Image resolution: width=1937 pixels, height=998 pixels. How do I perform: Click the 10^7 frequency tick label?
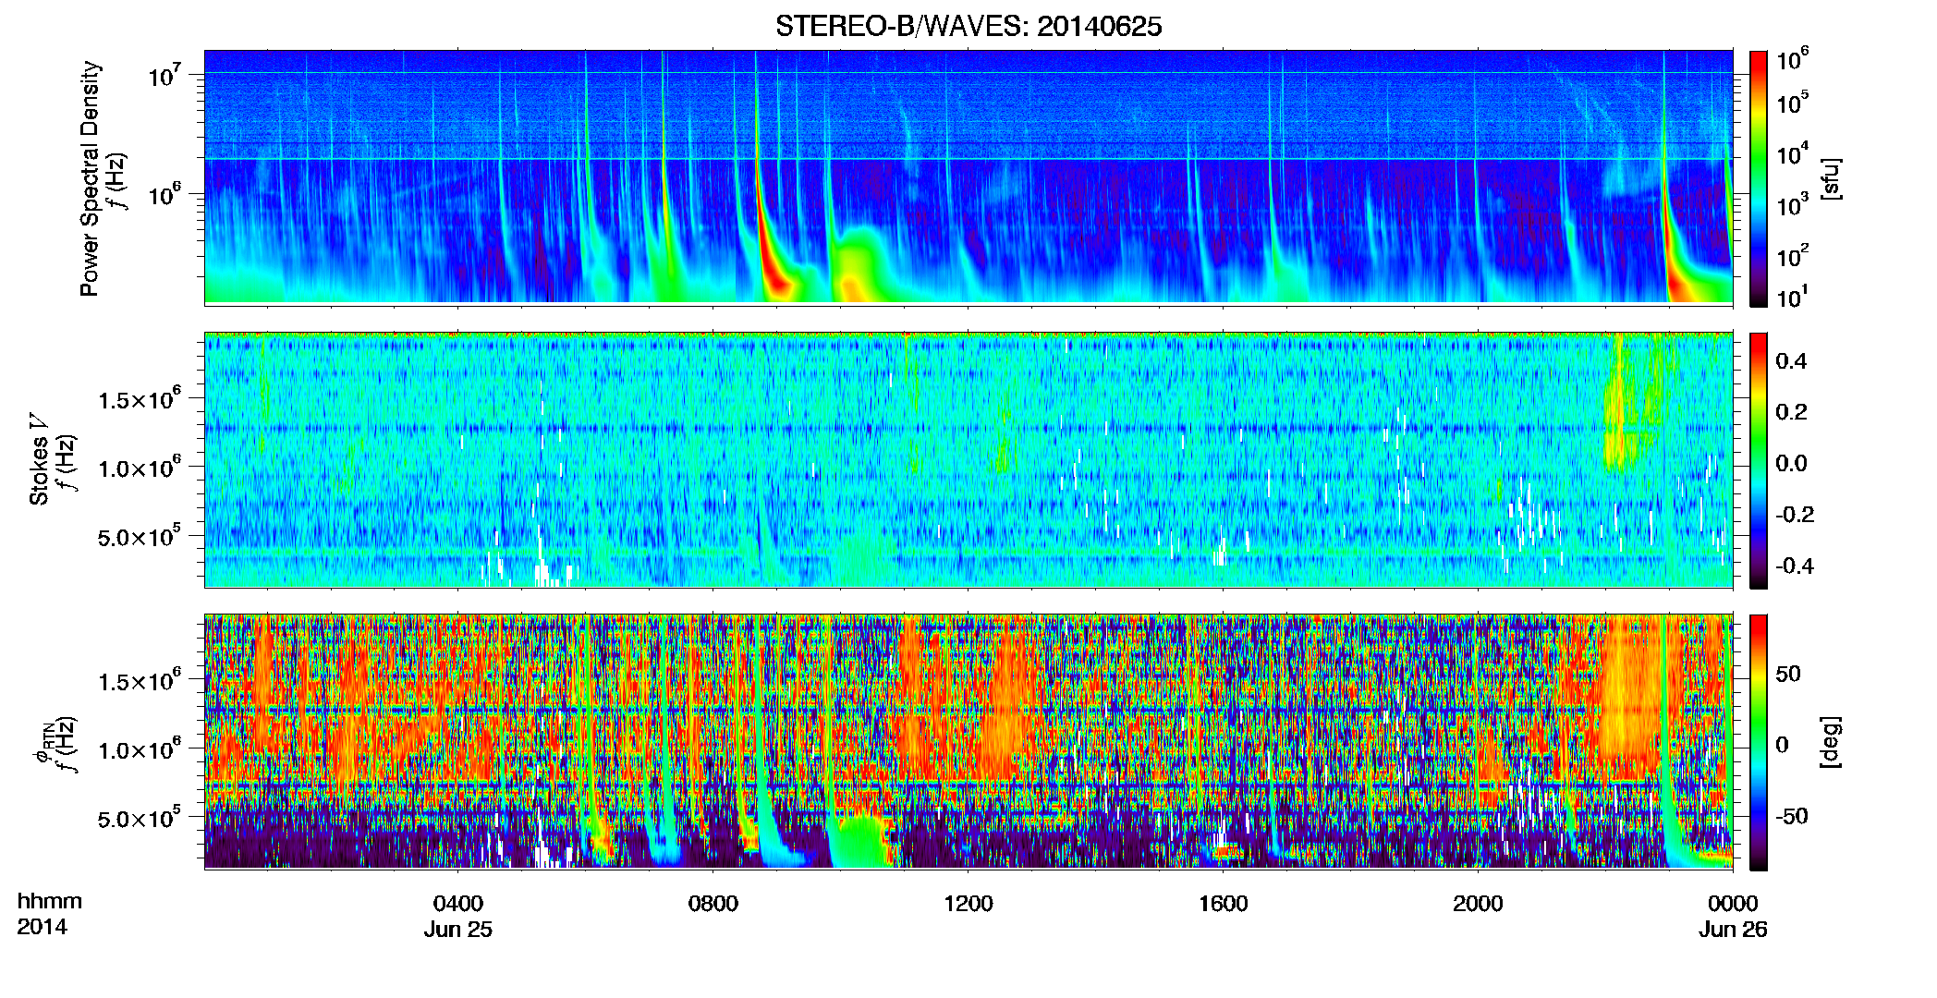pos(166,75)
